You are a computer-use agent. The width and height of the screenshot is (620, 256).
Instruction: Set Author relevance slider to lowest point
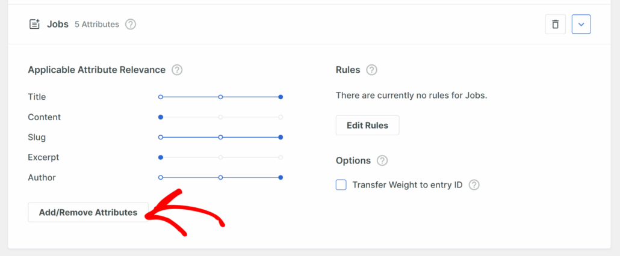(x=161, y=177)
